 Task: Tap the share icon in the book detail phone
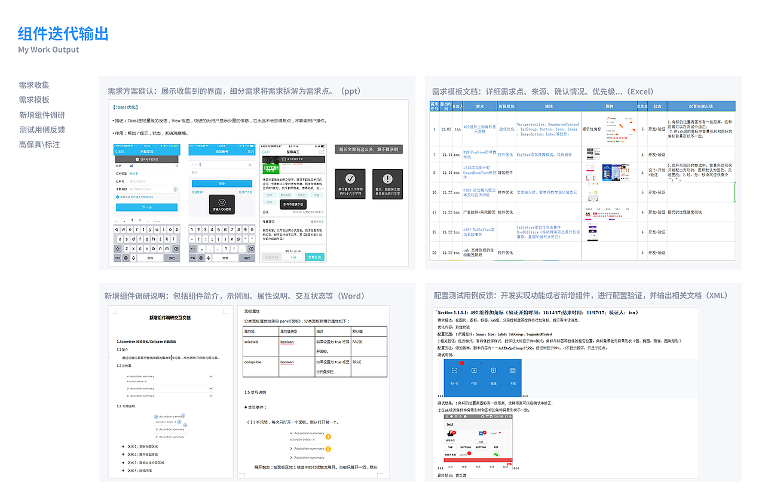pyautogui.click(x=322, y=152)
